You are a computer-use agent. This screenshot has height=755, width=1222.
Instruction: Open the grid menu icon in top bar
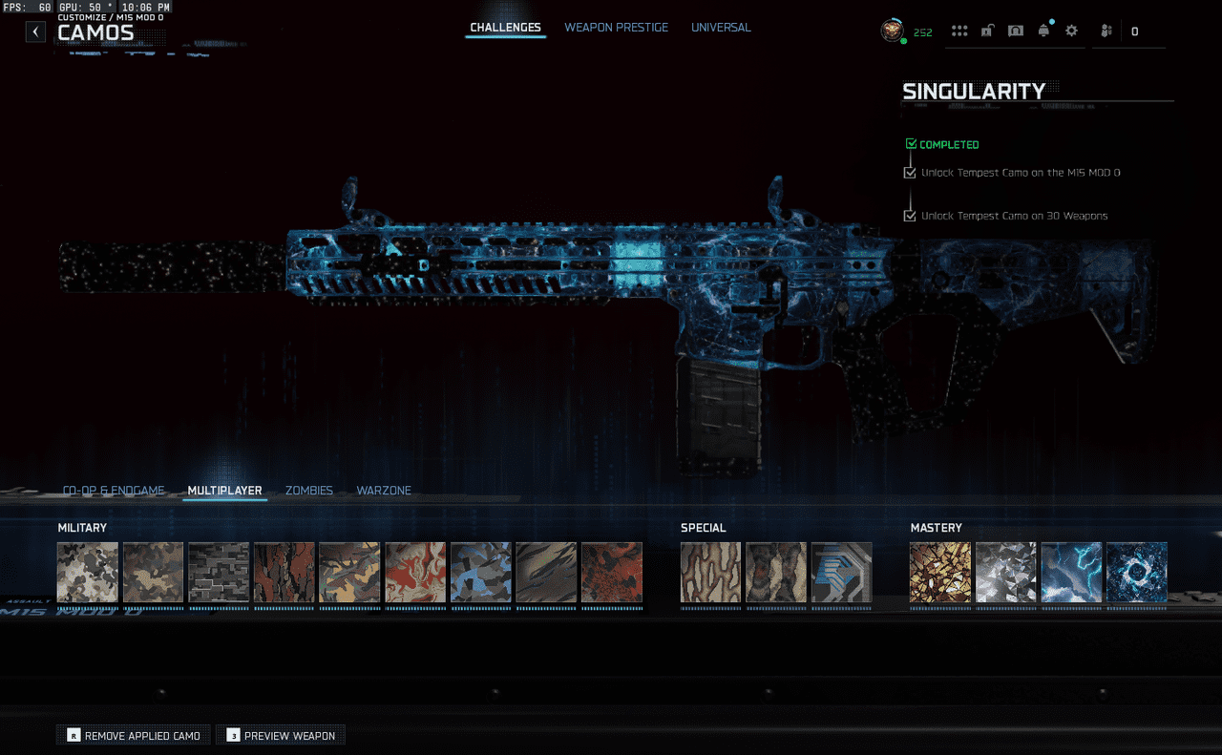click(959, 31)
